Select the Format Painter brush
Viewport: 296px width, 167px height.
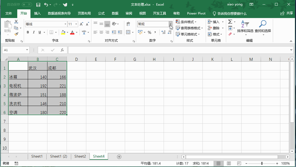[x=16, y=34]
